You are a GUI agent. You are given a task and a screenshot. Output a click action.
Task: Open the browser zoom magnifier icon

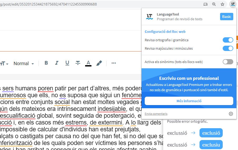(214, 4)
